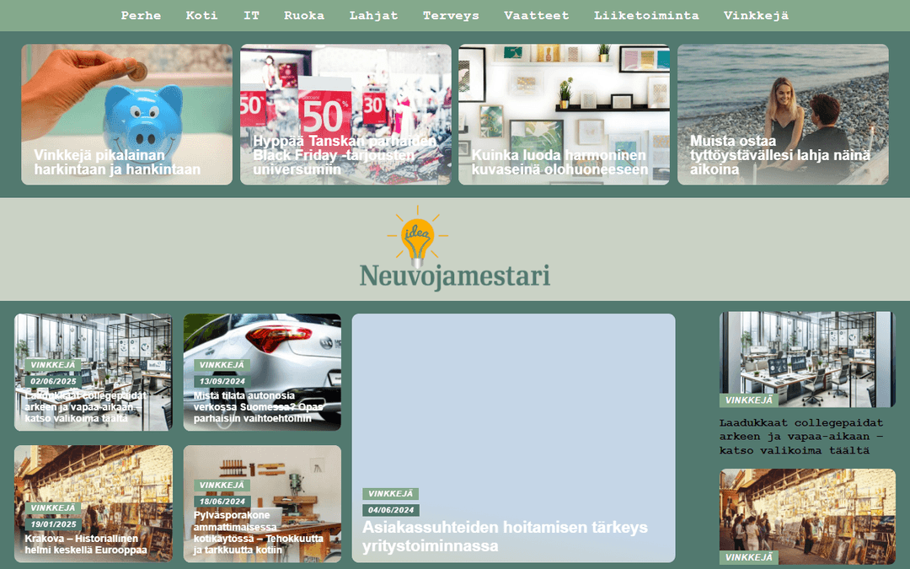Open 'Pylväsporakone ammattimaisessa kotikäytössä' article
910x569 pixels.
(x=259, y=533)
